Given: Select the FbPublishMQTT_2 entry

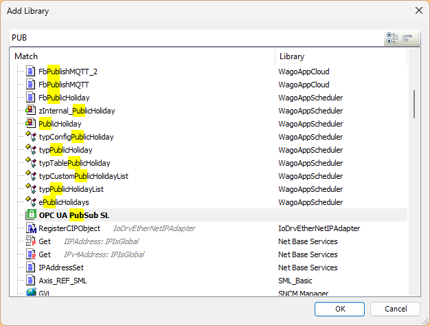Looking at the screenshot, I should [68, 72].
